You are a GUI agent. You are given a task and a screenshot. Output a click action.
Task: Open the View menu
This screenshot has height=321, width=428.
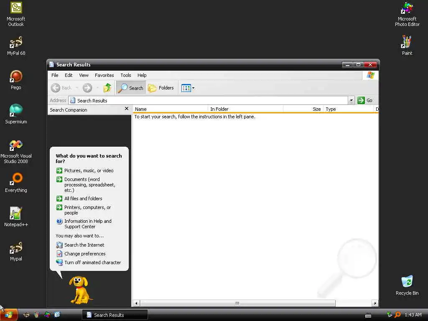84,75
